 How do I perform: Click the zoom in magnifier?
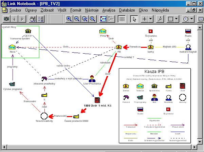(69, 19)
